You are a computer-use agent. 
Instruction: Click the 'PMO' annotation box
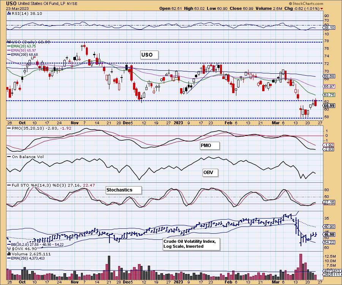(210, 146)
